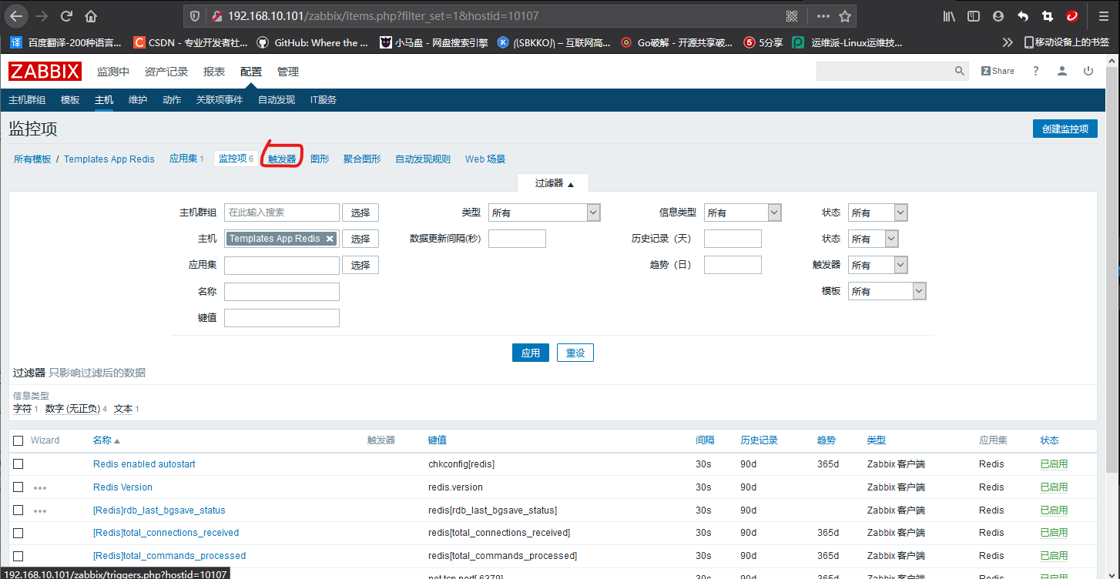
Task: Click the browser address bar URL
Action: click(x=384, y=16)
